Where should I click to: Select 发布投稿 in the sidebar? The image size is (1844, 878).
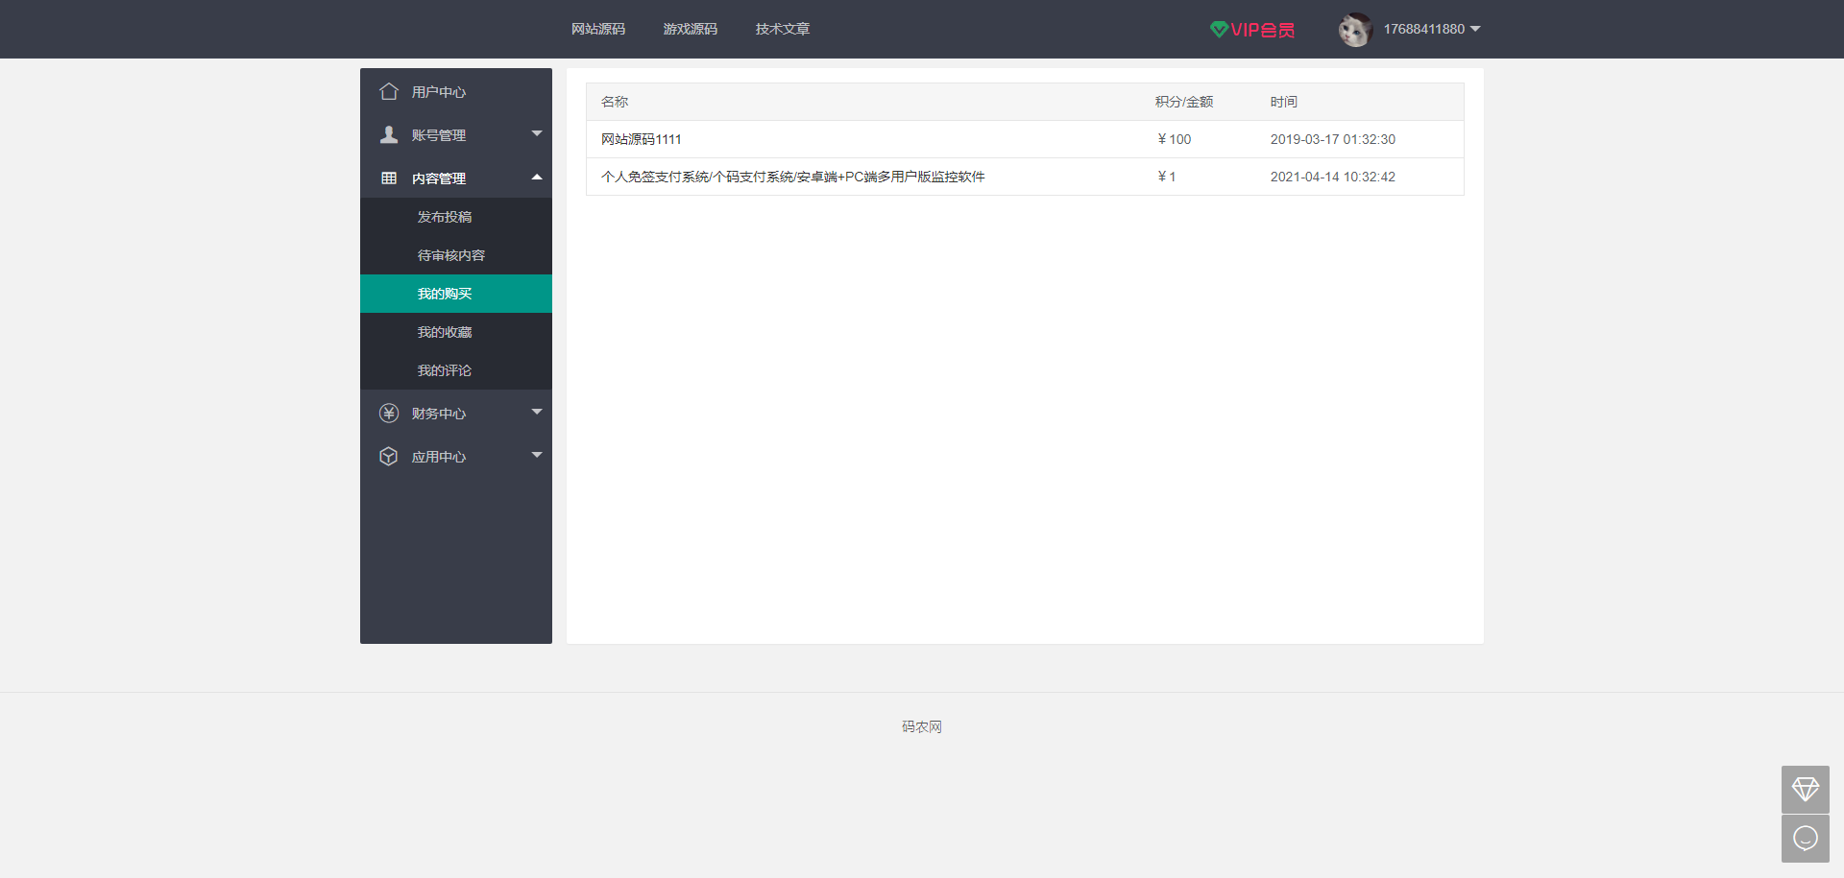(x=445, y=217)
